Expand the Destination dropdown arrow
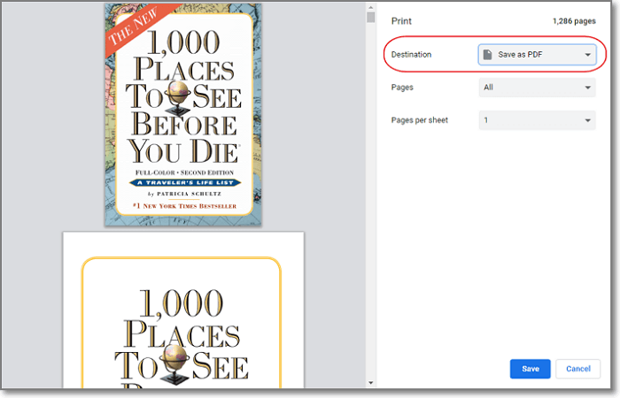This screenshot has height=398, width=620. 587,55
